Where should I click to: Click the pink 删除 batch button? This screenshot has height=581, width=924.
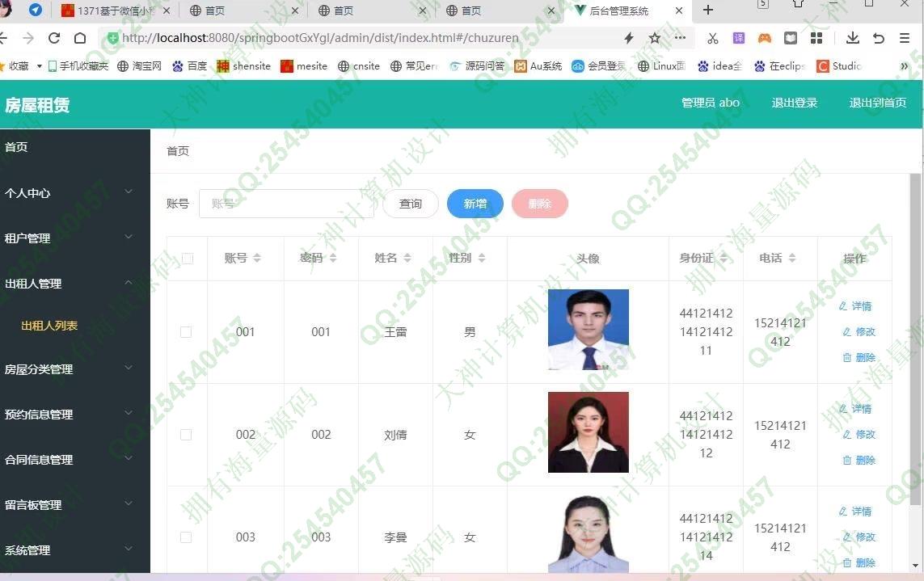coord(540,204)
